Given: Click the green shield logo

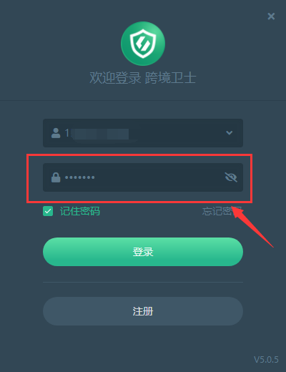Looking at the screenshot, I should (143, 44).
